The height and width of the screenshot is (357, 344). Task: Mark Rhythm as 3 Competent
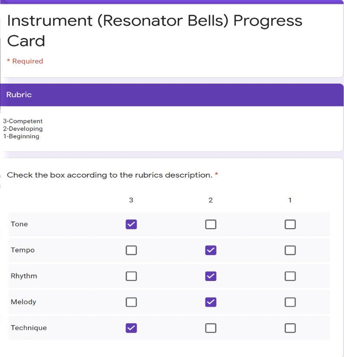click(131, 276)
